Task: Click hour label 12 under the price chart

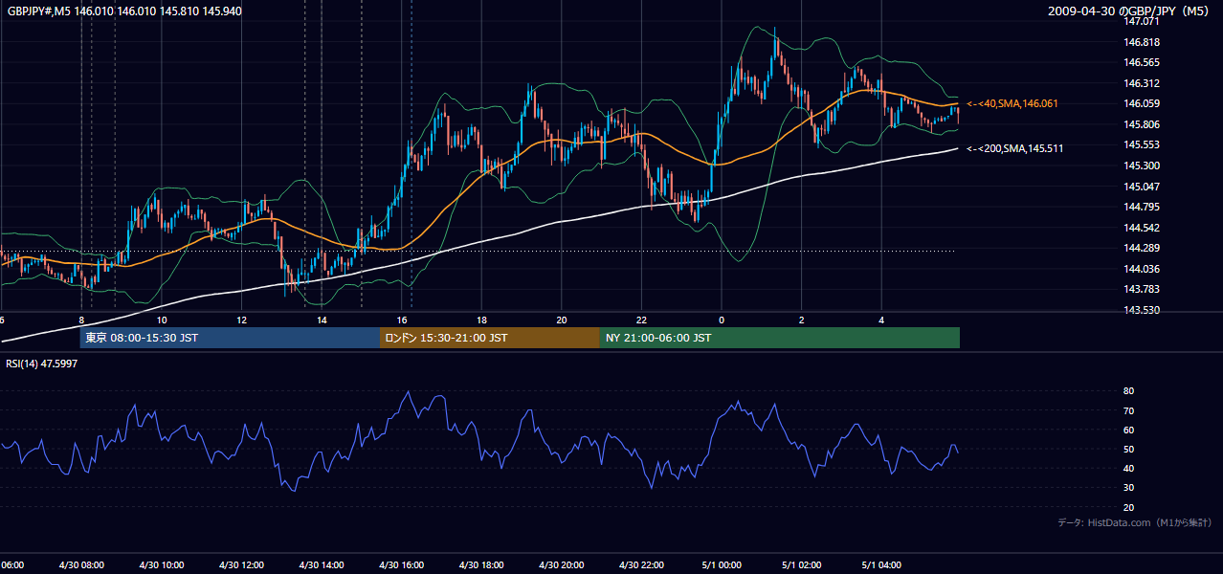Action: pos(241,320)
